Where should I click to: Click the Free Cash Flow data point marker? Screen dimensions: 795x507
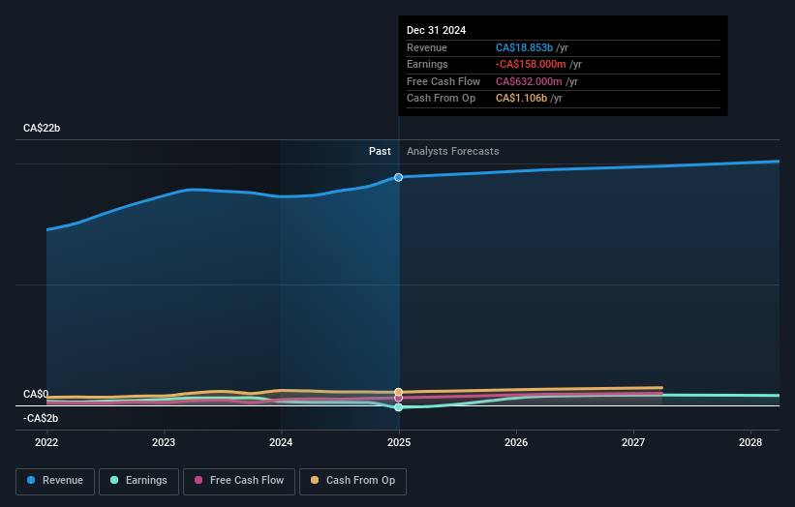[399, 398]
